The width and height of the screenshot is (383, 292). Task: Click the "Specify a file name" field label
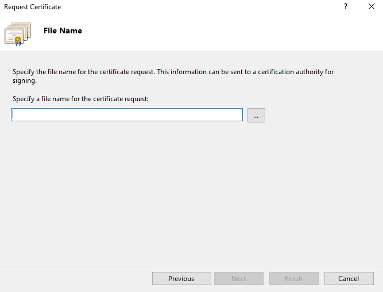click(x=80, y=99)
